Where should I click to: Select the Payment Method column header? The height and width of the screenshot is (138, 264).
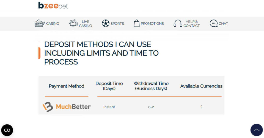67,86
